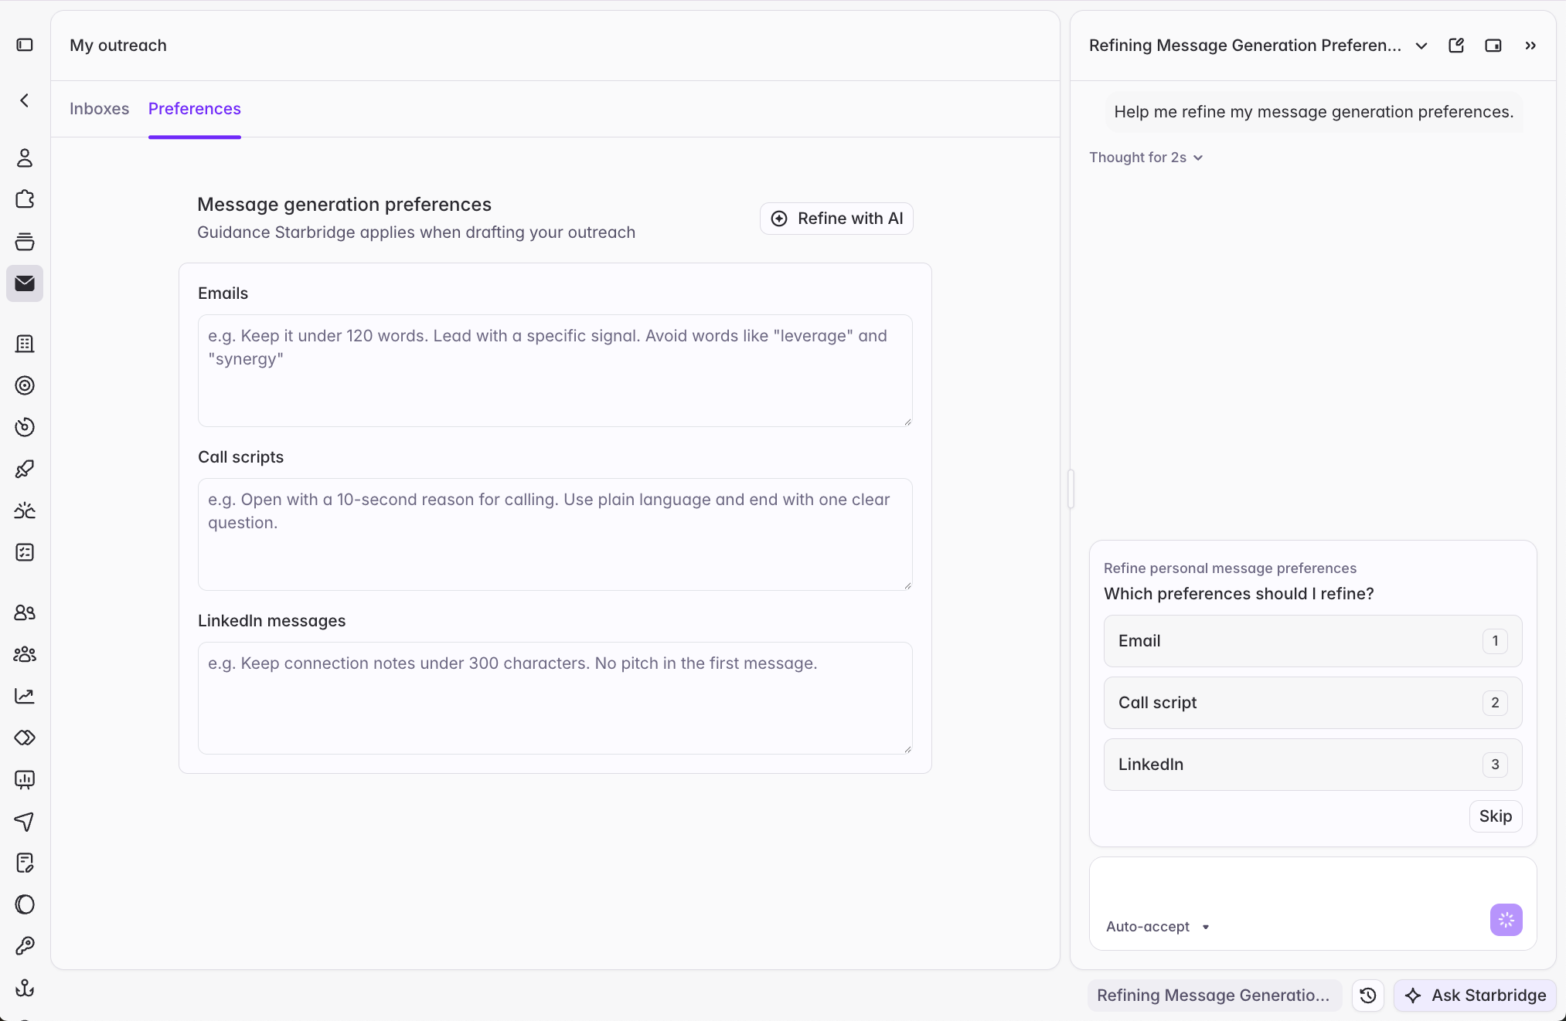Open the person profile icon in sidebar
1566x1021 pixels.
(25, 158)
